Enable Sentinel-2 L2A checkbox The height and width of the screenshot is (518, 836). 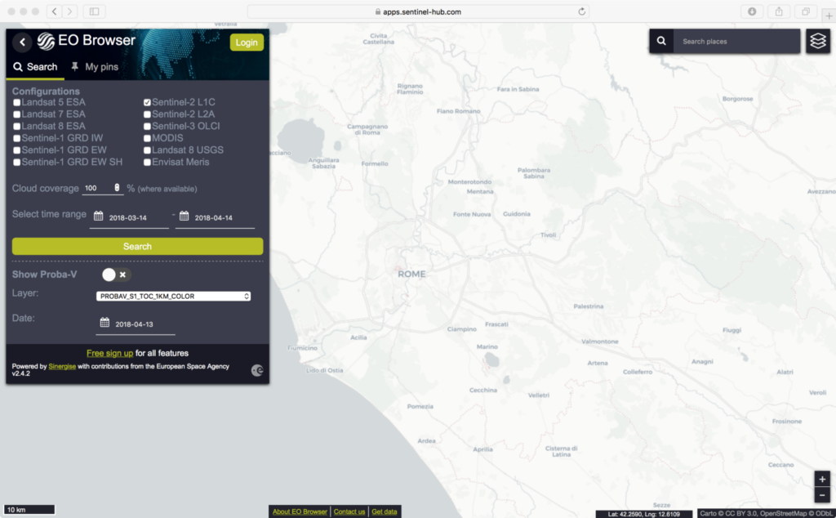tap(147, 114)
